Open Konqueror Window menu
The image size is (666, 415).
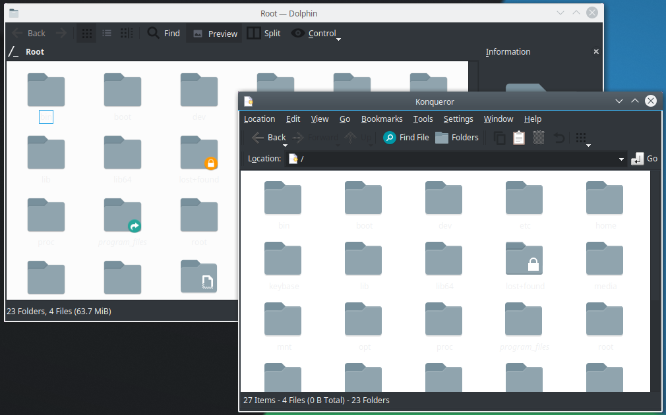pyautogui.click(x=499, y=119)
